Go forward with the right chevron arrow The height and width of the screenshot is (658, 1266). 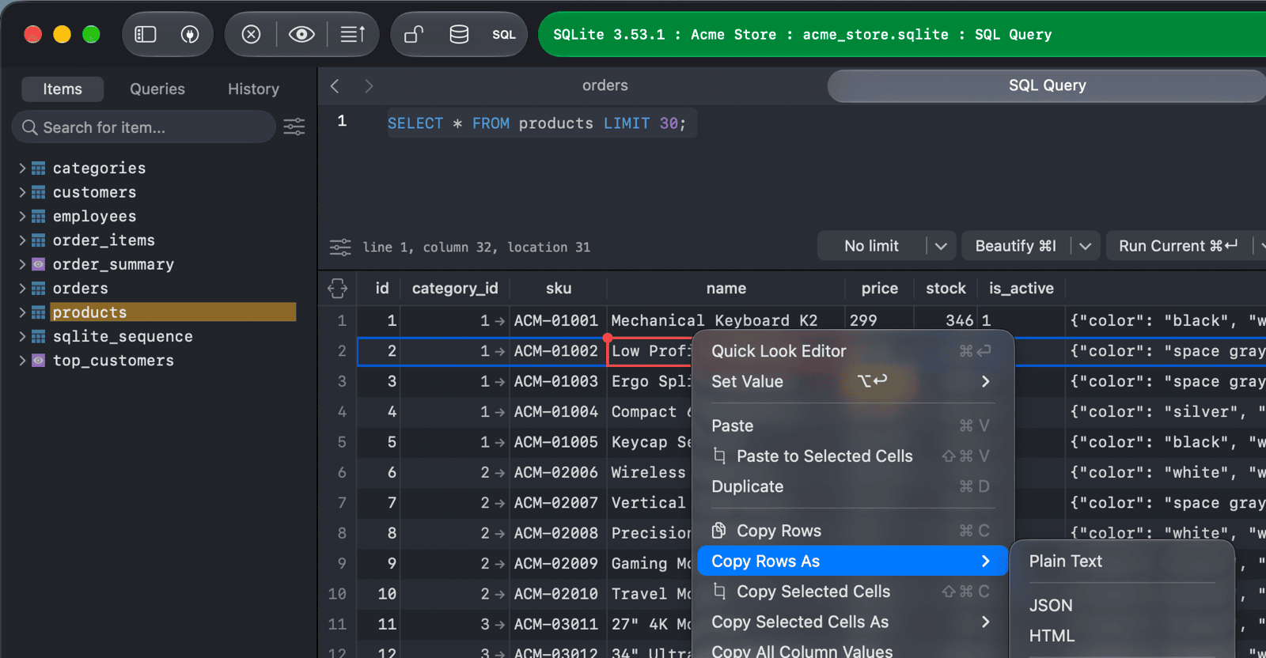pyautogui.click(x=369, y=85)
